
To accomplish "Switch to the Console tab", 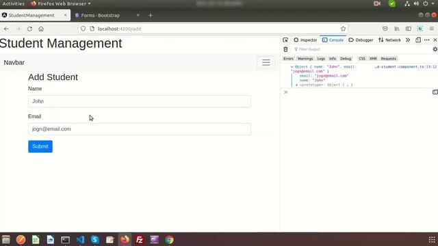I will click(x=333, y=40).
